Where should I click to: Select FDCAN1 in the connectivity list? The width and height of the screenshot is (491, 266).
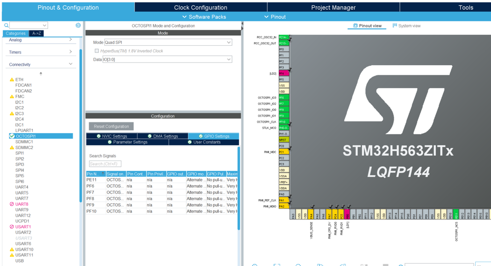point(24,85)
